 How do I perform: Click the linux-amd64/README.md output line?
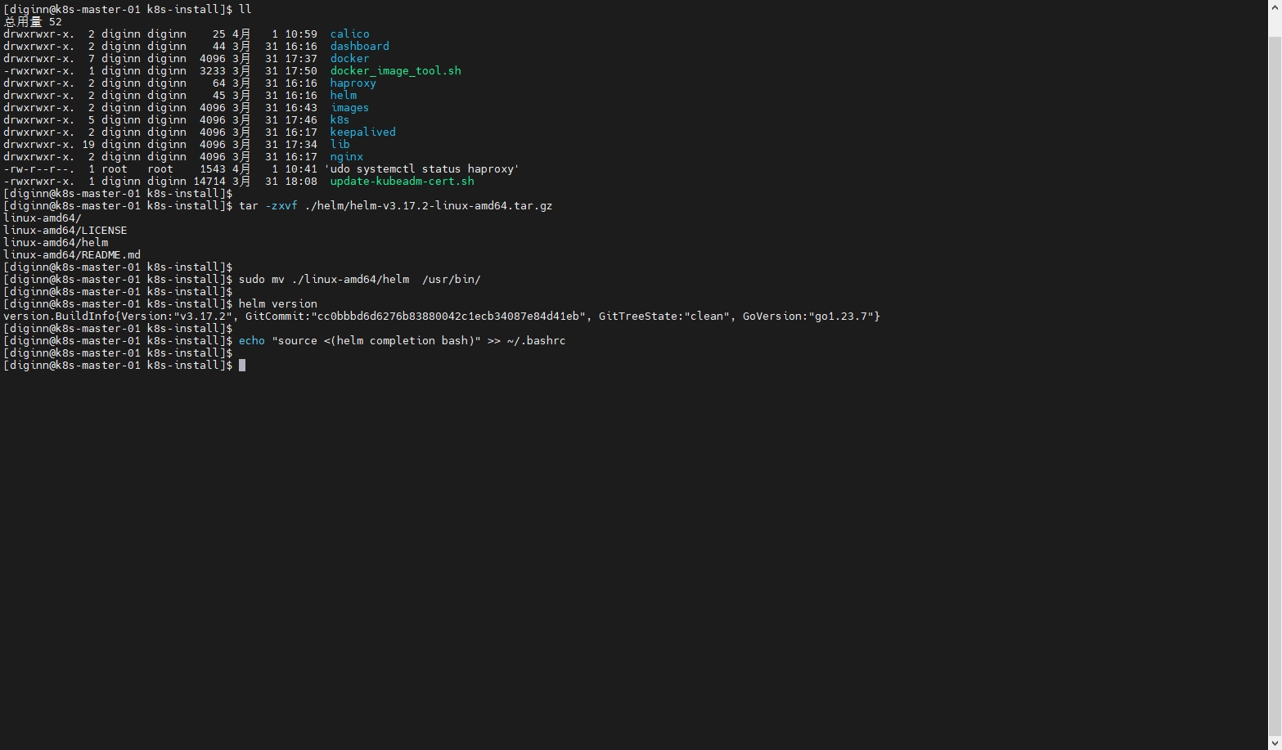click(x=72, y=255)
